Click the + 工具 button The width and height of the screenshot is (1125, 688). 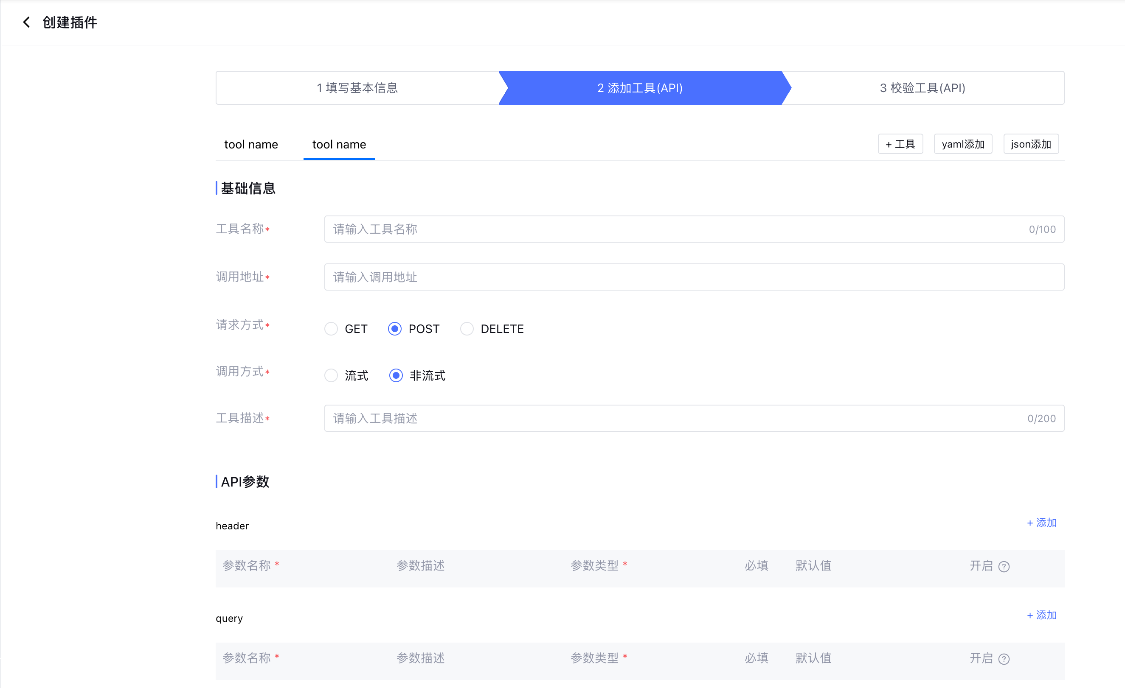900,144
